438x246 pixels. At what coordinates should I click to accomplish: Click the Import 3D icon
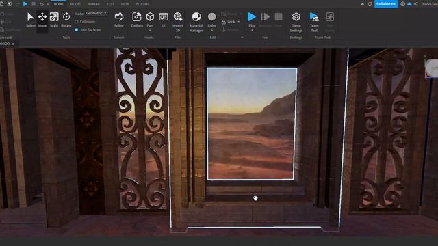coord(178,17)
